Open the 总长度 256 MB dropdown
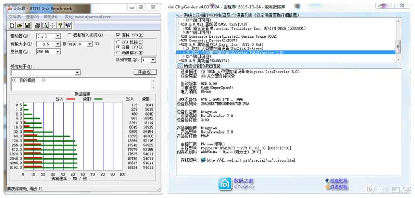The height and width of the screenshot is (198, 415). (x=58, y=52)
